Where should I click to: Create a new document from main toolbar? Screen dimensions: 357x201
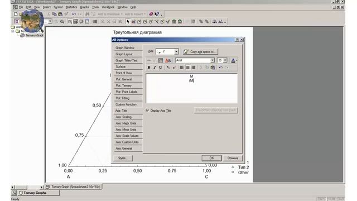pyautogui.click(x=16, y=14)
